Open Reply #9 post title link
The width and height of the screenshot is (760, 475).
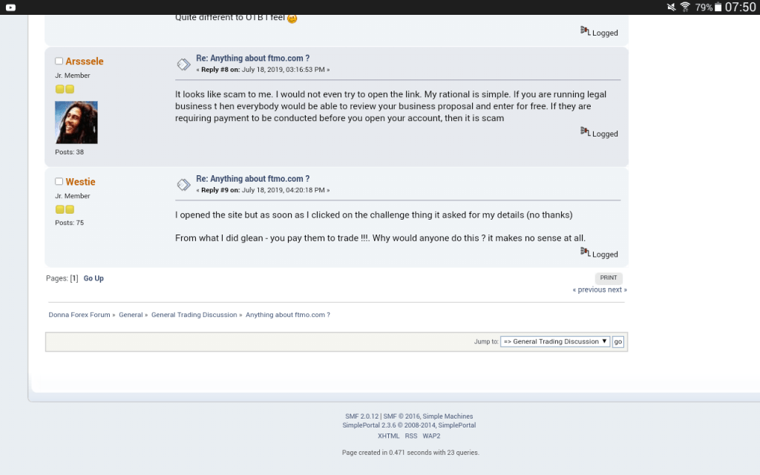(x=252, y=179)
